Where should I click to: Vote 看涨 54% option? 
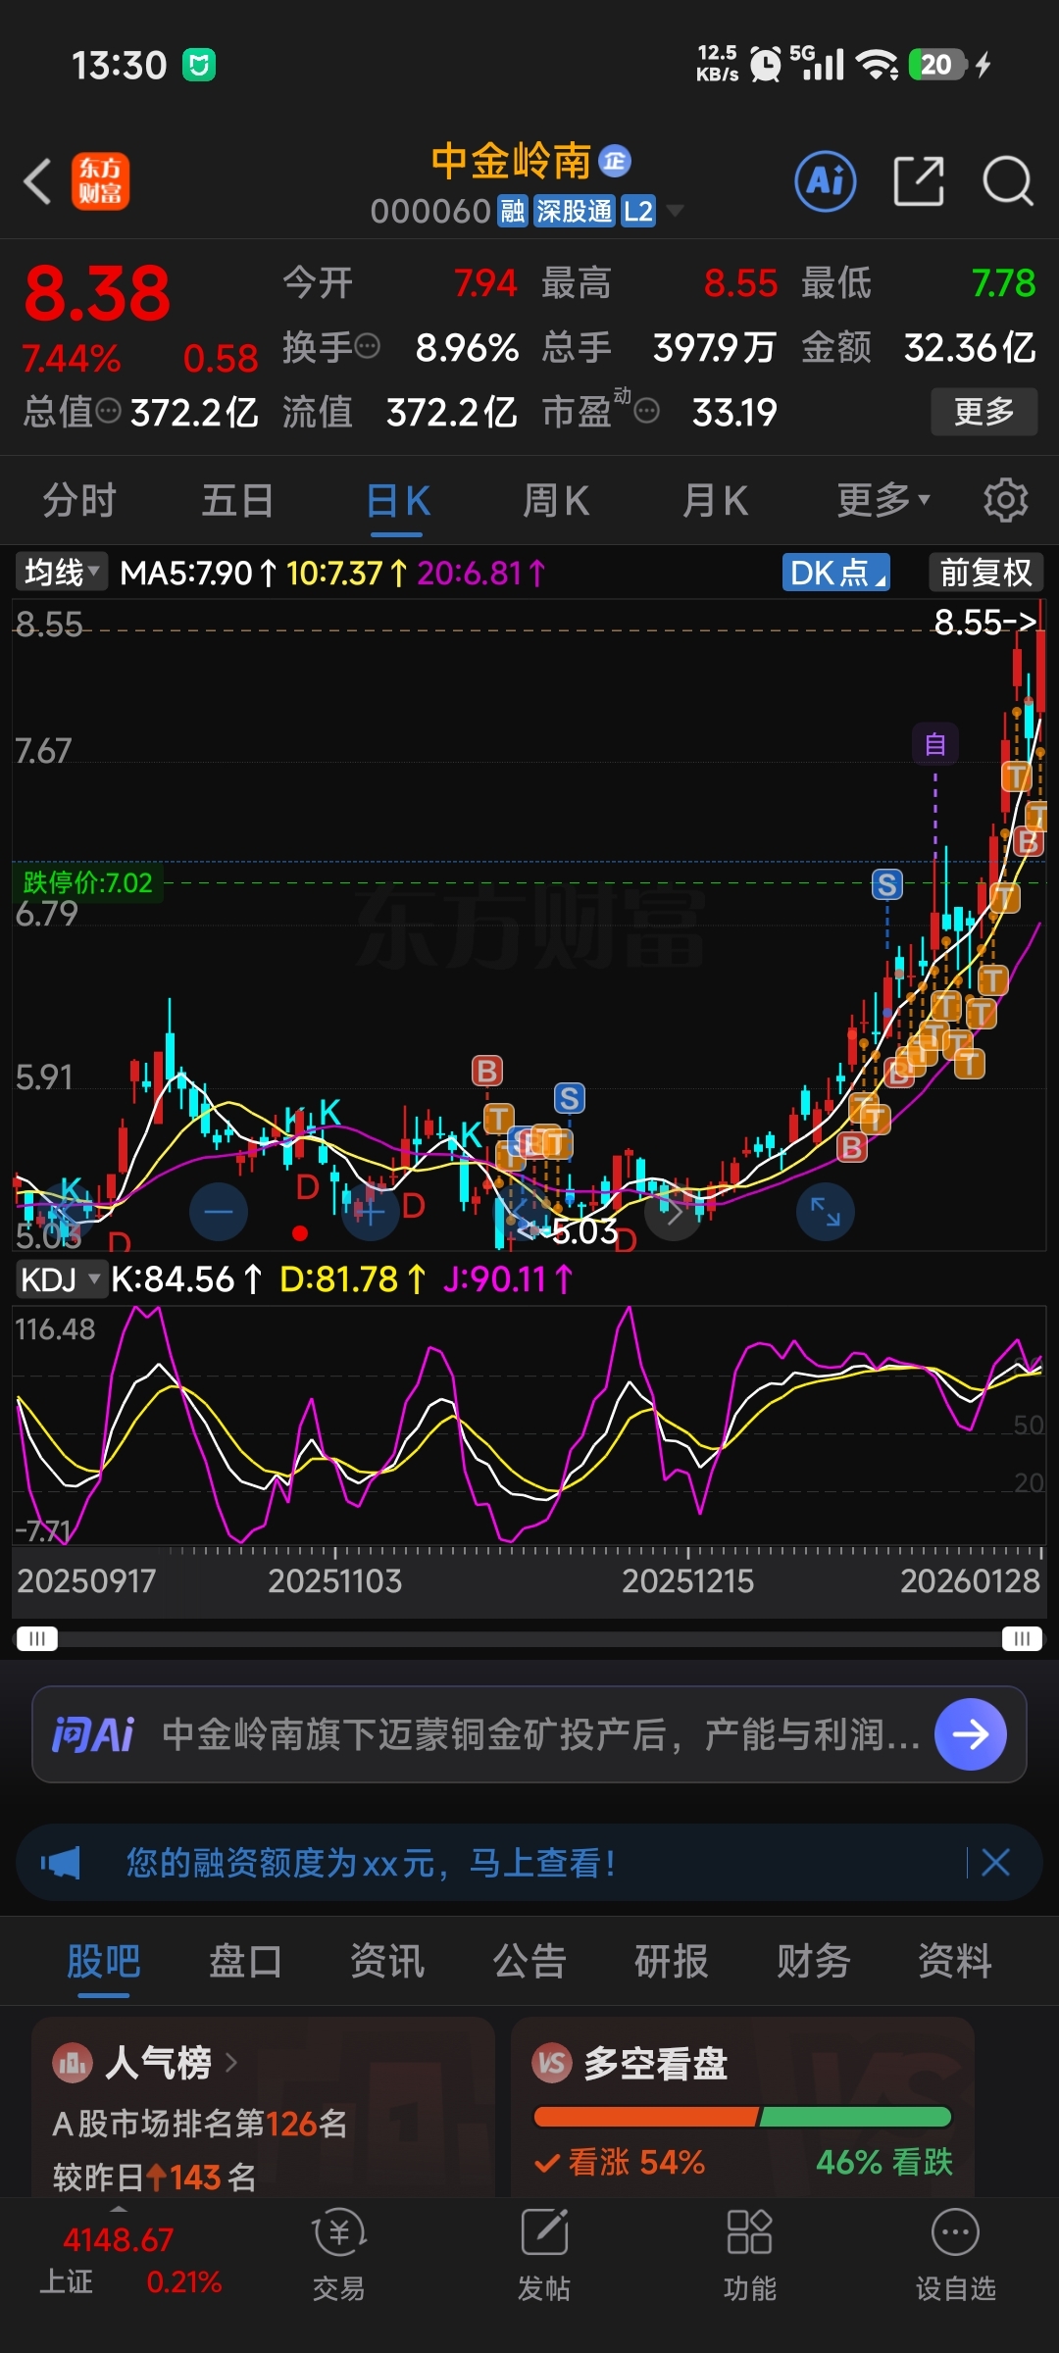click(620, 2162)
